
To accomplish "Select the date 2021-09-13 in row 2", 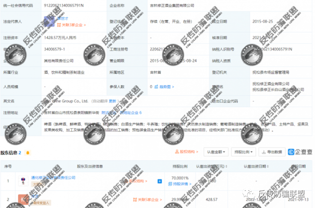I will click(298, 200).
